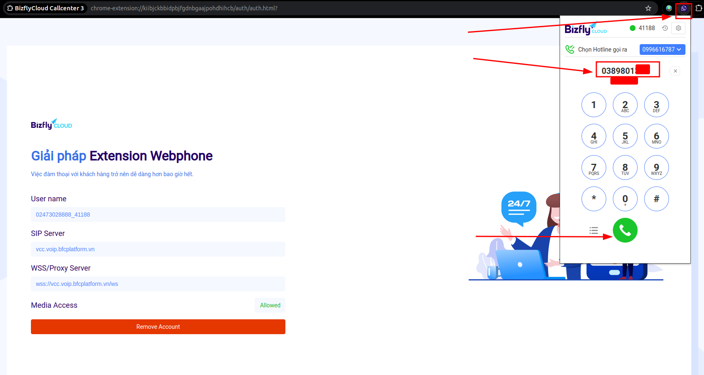Dial digit 5 JKL on the keypad
Image resolution: width=704 pixels, height=375 pixels.
coord(625,136)
